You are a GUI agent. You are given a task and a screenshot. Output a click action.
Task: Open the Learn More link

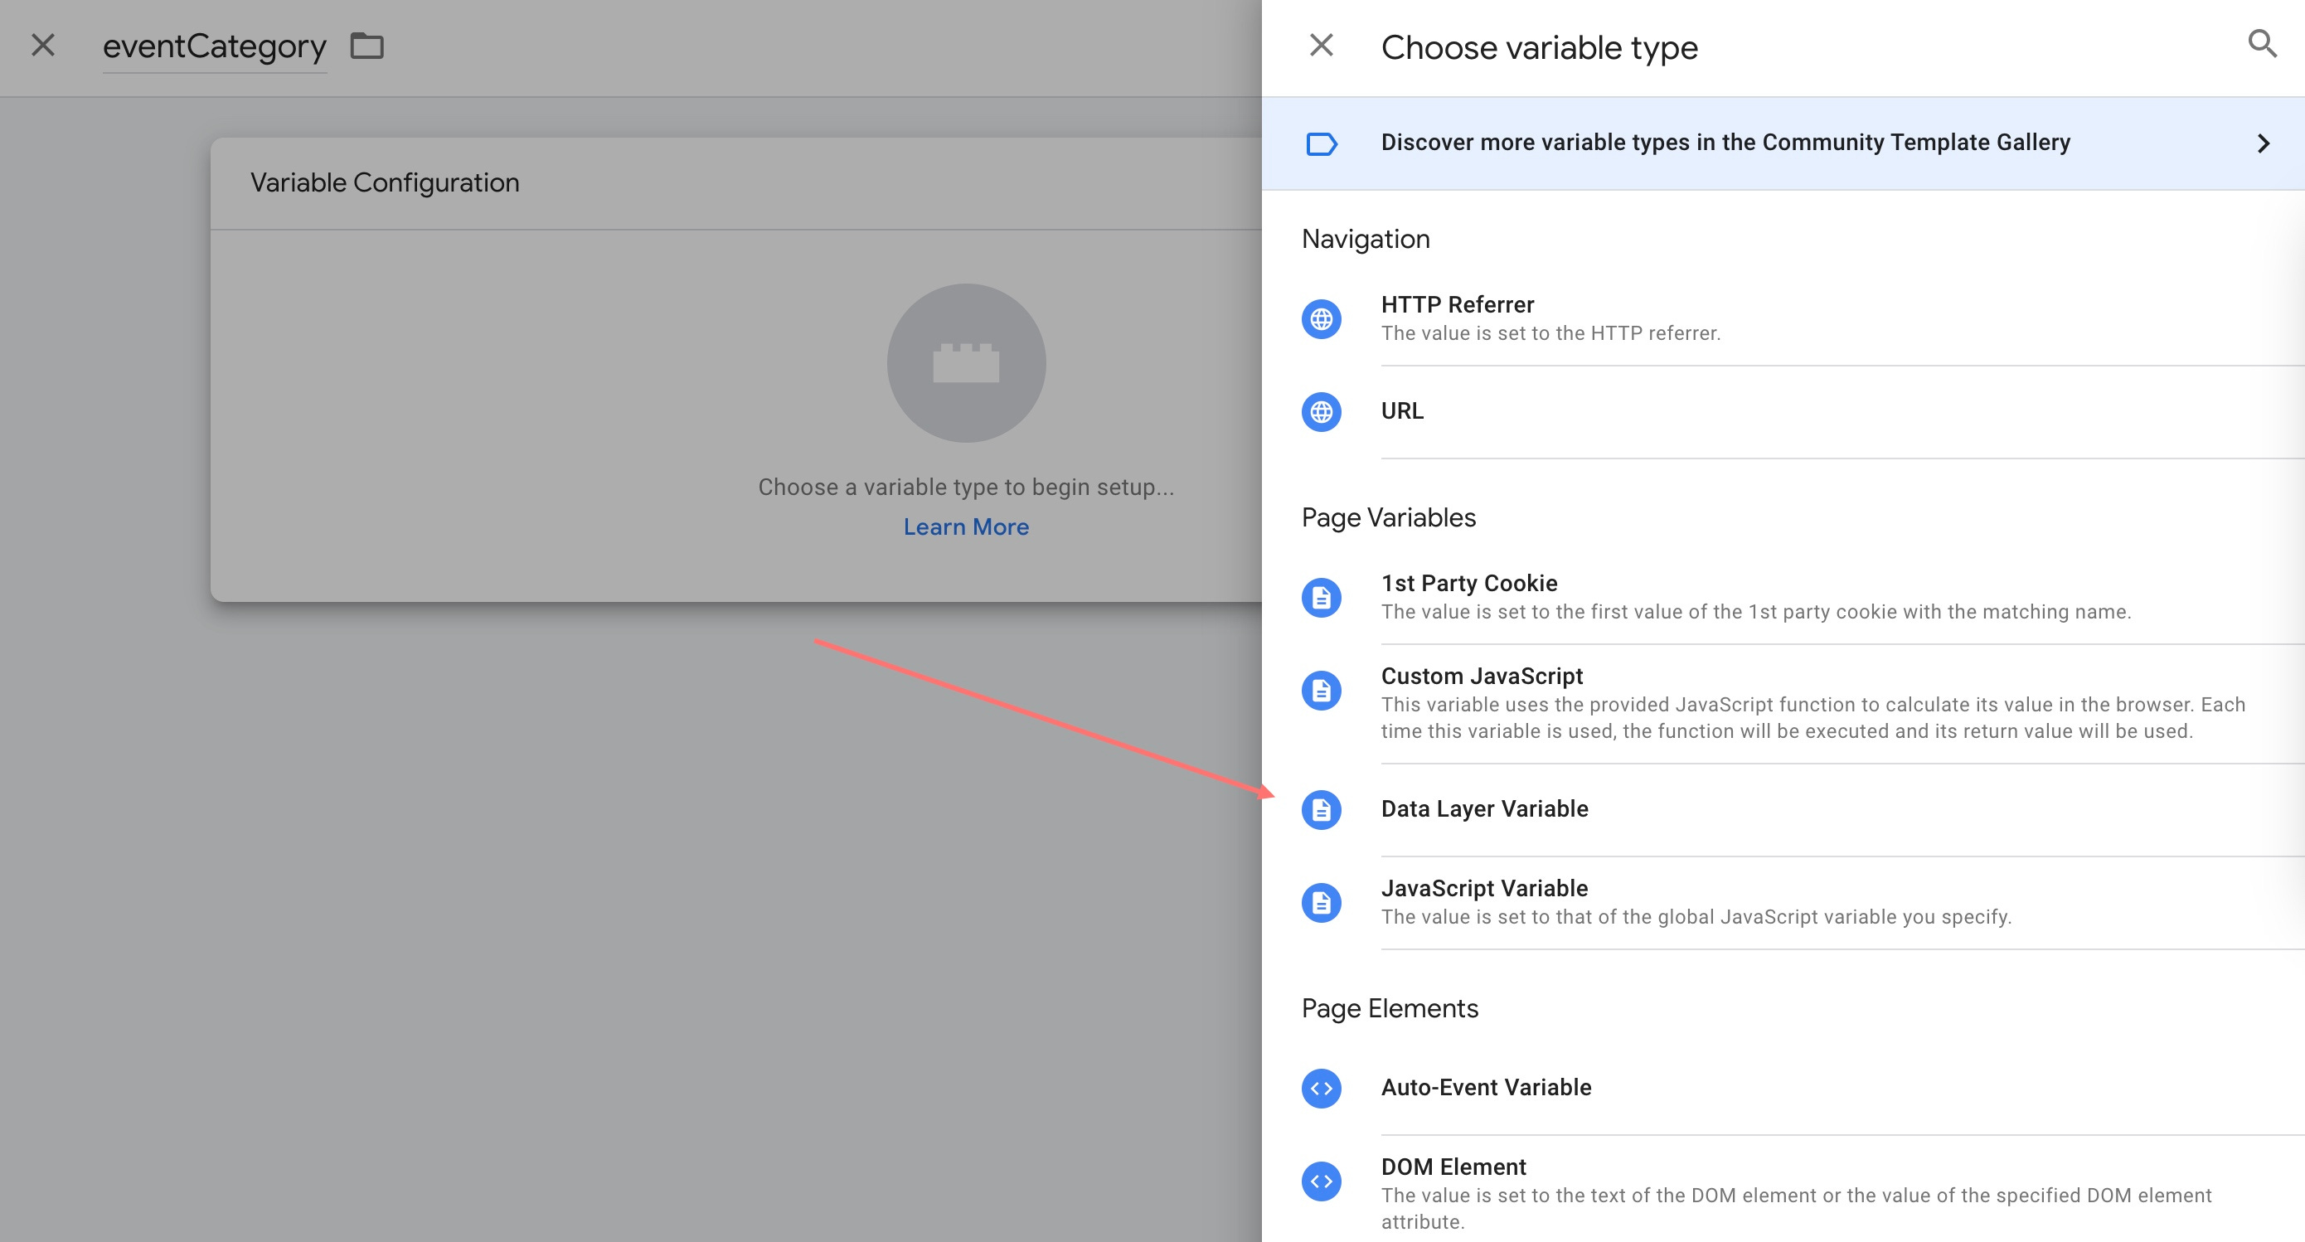(x=965, y=527)
